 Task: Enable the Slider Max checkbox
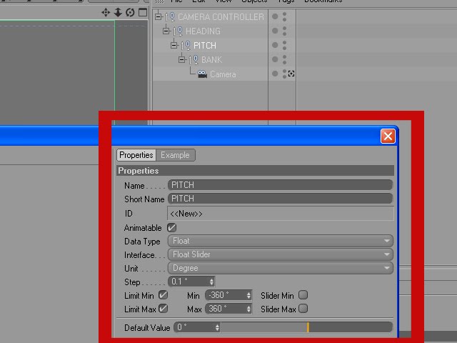click(x=303, y=309)
